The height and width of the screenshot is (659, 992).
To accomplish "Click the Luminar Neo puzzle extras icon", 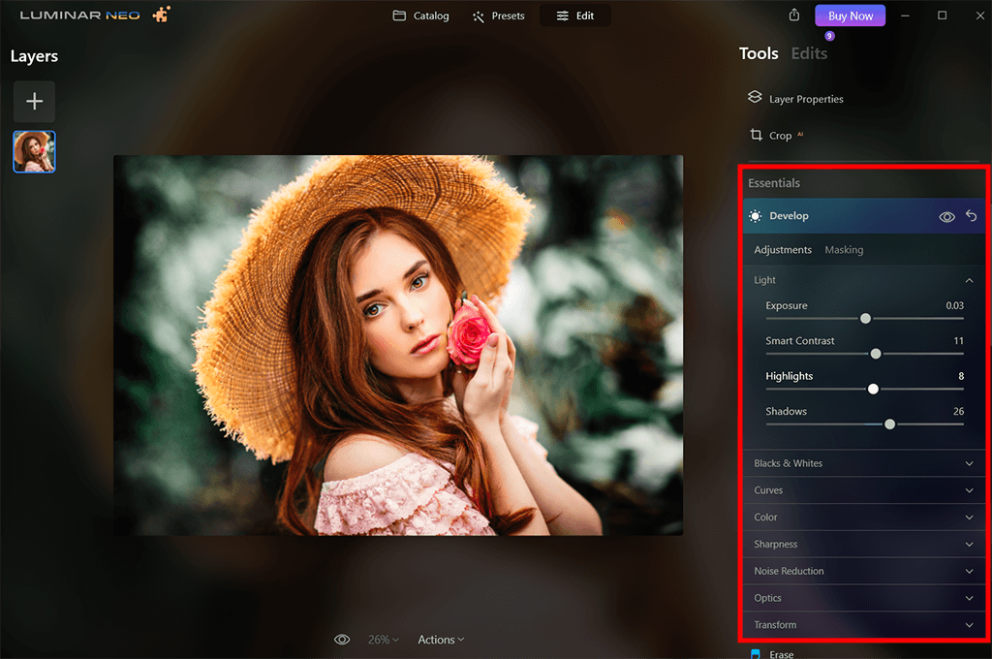I will coord(162,14).
